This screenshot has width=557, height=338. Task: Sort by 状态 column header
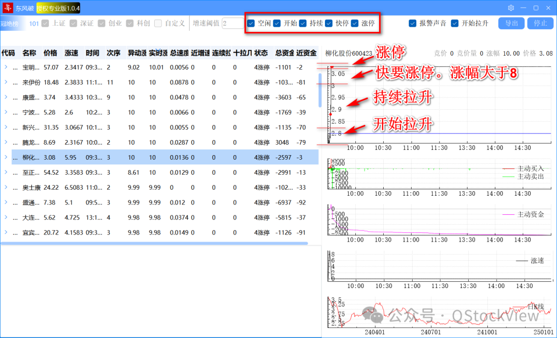[263, 53]
